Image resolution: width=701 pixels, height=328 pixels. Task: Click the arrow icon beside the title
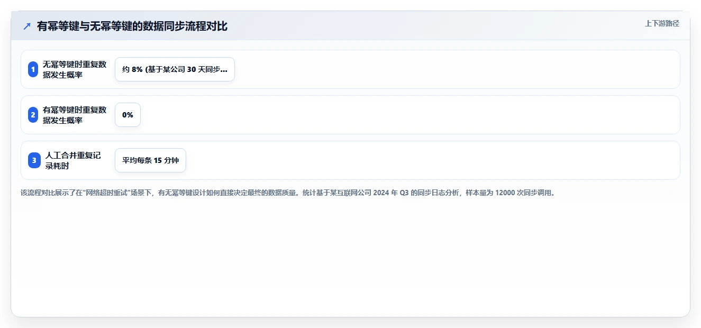(x=27, y=26)
